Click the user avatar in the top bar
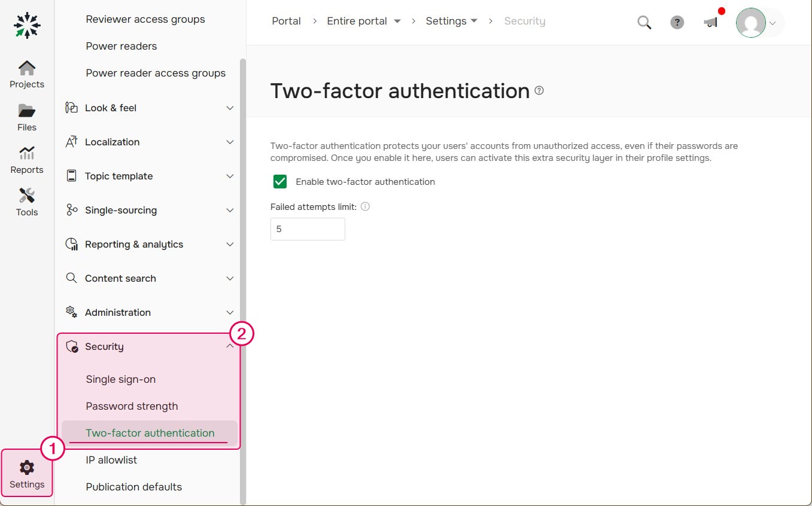This screenshot has width=812, height=506. coord(750,23)
